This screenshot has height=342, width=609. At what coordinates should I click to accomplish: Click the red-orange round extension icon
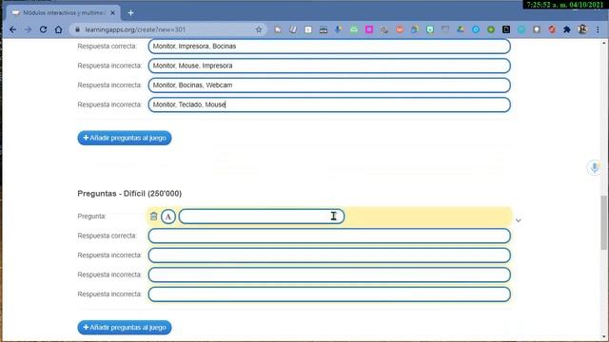(400, 29)
